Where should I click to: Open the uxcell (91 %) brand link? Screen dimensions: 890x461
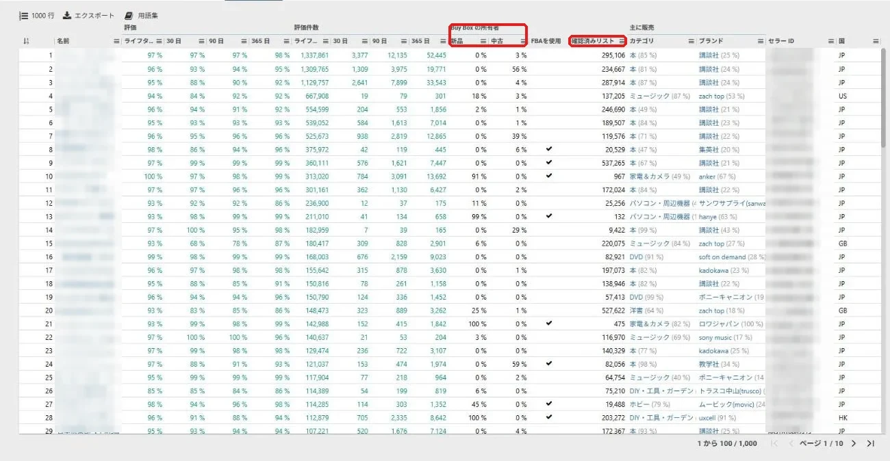coord(717,418)
